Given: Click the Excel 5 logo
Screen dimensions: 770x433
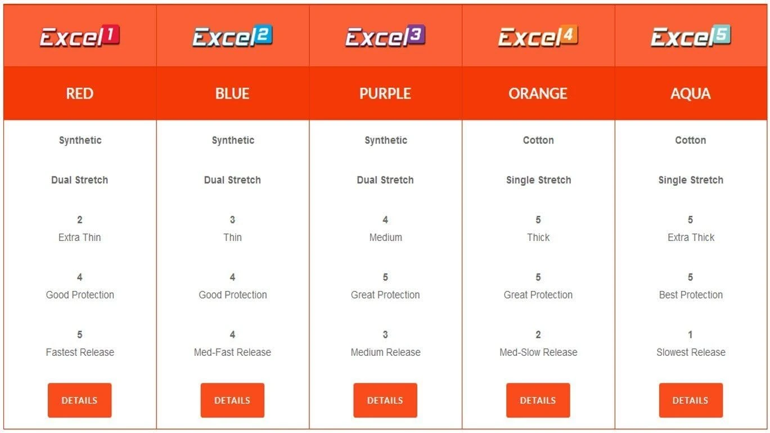Looking at the screenshot, I should pos(691,37).
